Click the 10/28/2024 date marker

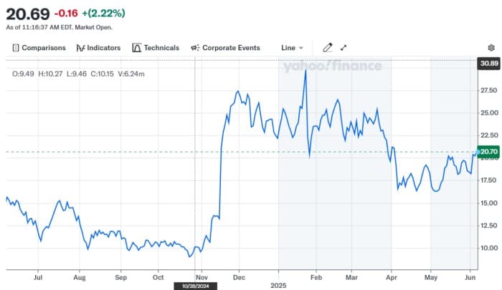[x=195, y=285]
